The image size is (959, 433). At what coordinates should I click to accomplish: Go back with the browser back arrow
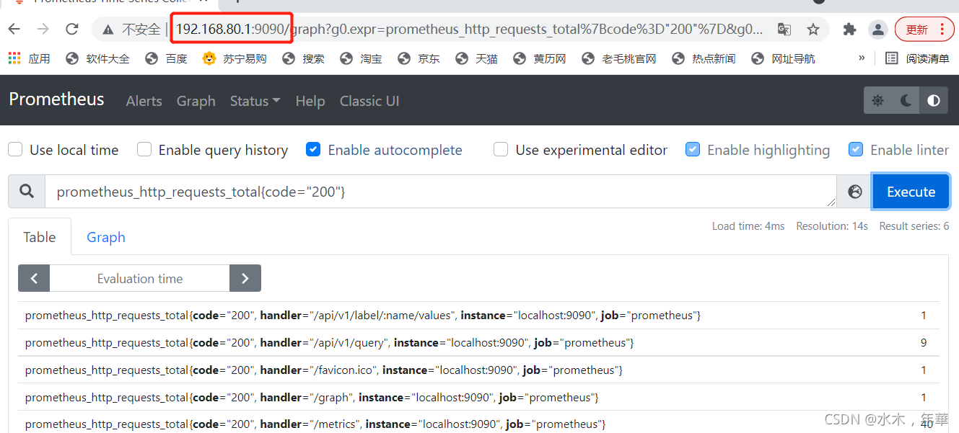coord(14,30)
